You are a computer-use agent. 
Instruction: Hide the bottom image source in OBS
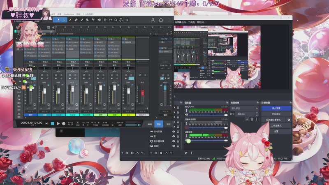(174, 146)
